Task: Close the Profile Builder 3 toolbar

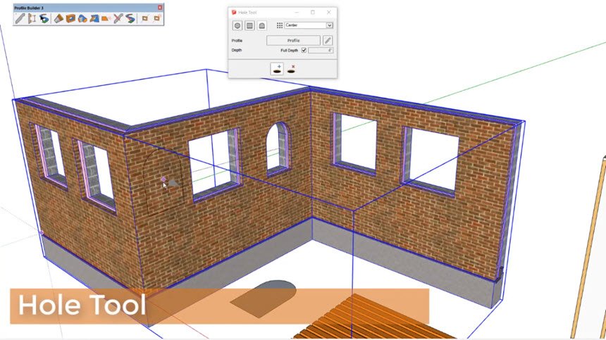Action: [x=160, y=7]
